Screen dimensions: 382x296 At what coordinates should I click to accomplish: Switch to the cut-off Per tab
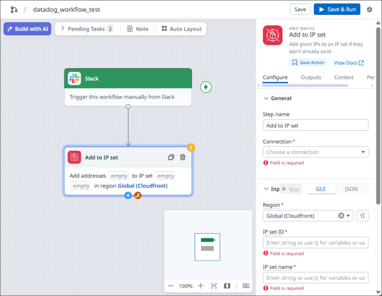pos(370,77)
